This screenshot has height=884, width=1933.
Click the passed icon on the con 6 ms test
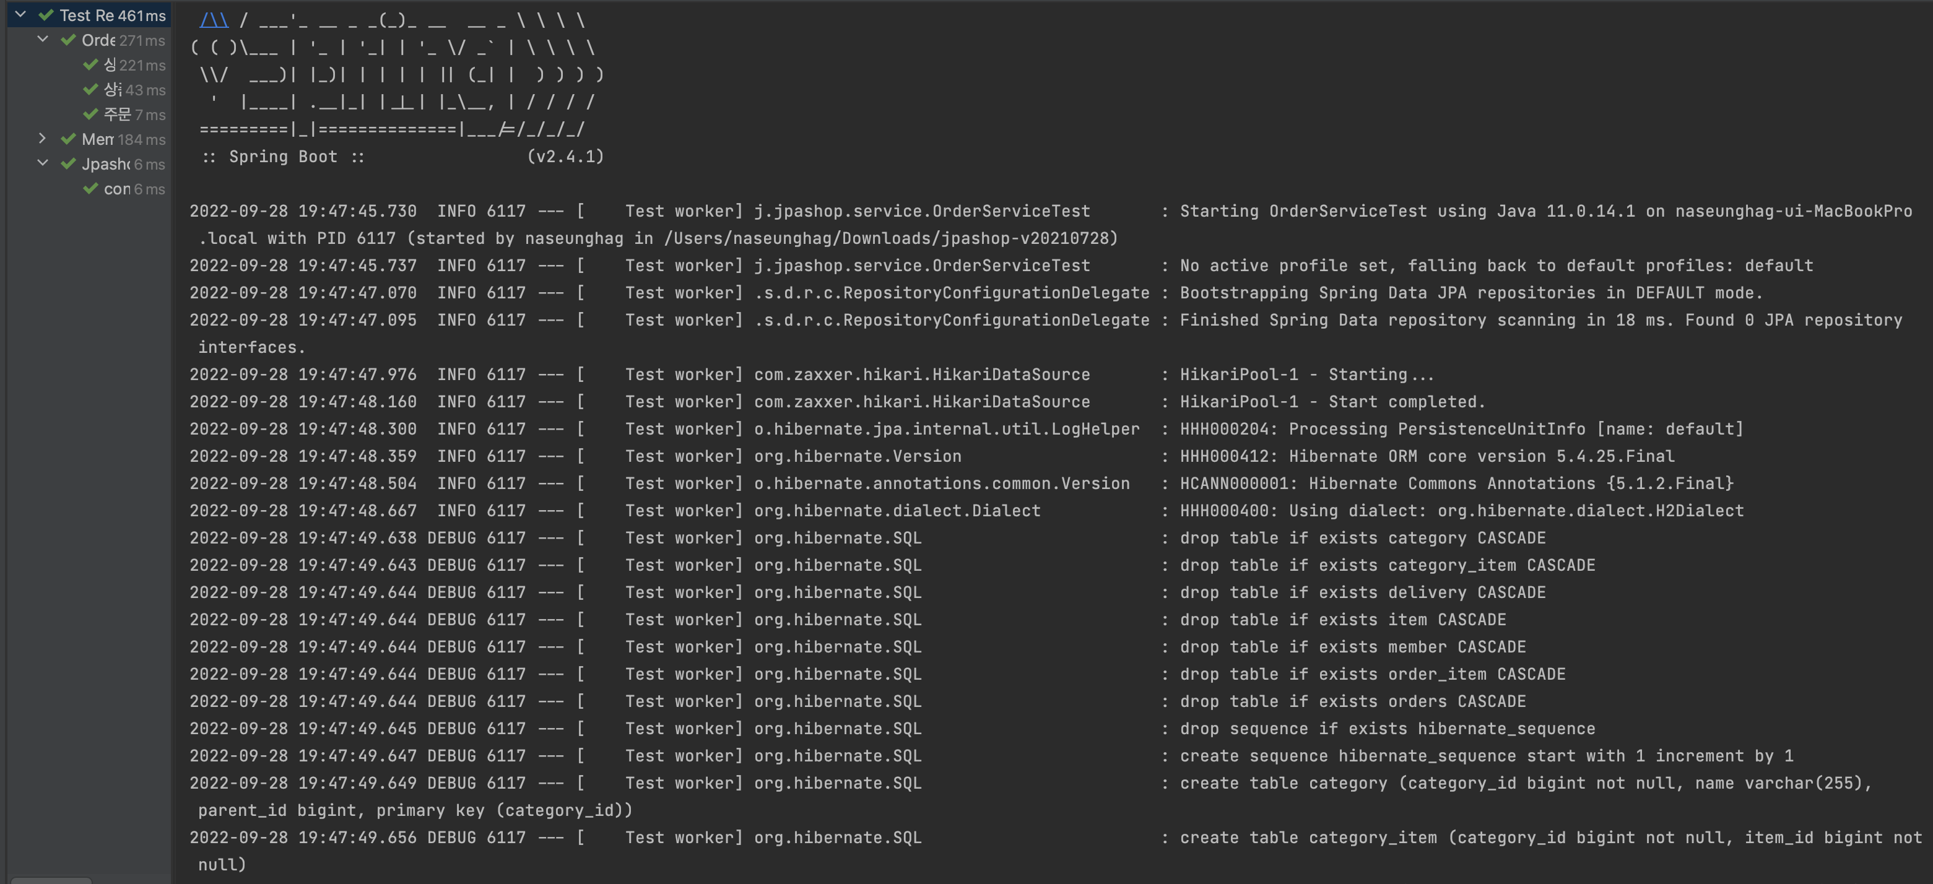pyautogui.click(x=91, y=188)
